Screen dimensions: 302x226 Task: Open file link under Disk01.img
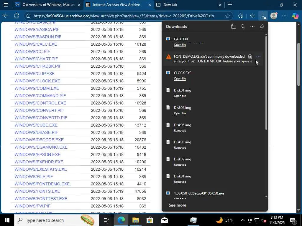point(180,96)
